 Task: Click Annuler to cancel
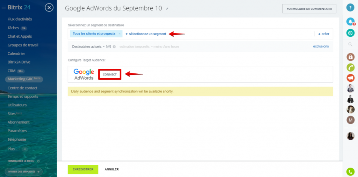click(112, 169)
